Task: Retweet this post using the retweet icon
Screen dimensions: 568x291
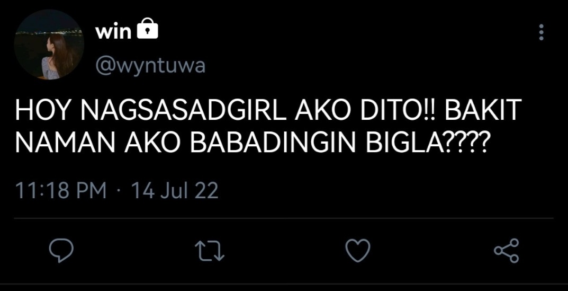Action: click(210, 251)
